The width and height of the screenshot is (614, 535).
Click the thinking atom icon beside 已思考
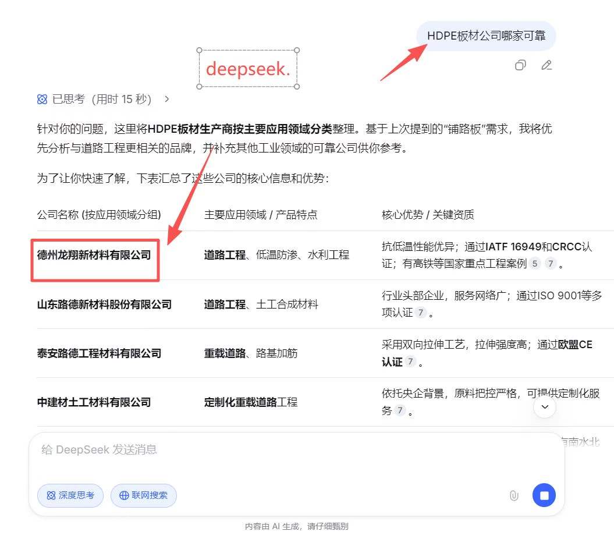tap(42, 100)
